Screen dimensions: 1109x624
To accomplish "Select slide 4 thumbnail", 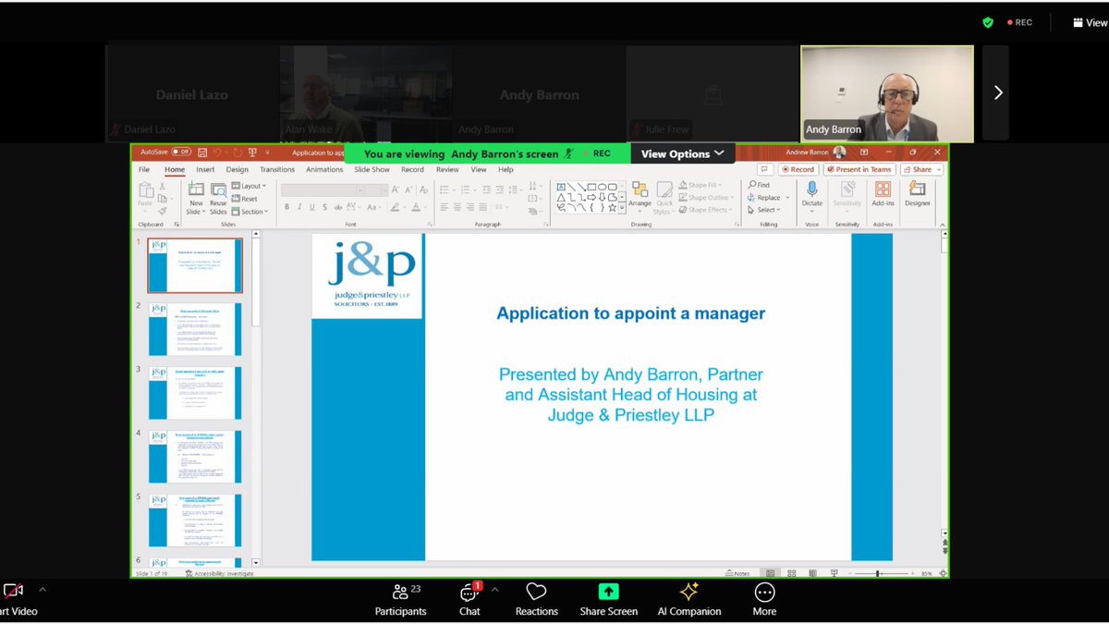I will click(x=195, y=457).
